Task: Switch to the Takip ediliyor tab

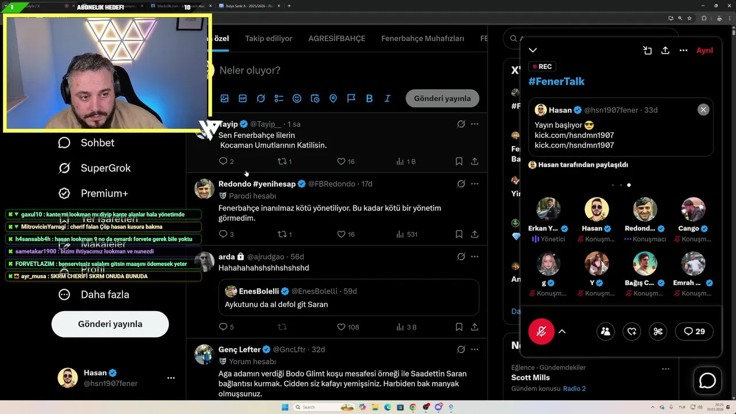Action: [269, 39]
